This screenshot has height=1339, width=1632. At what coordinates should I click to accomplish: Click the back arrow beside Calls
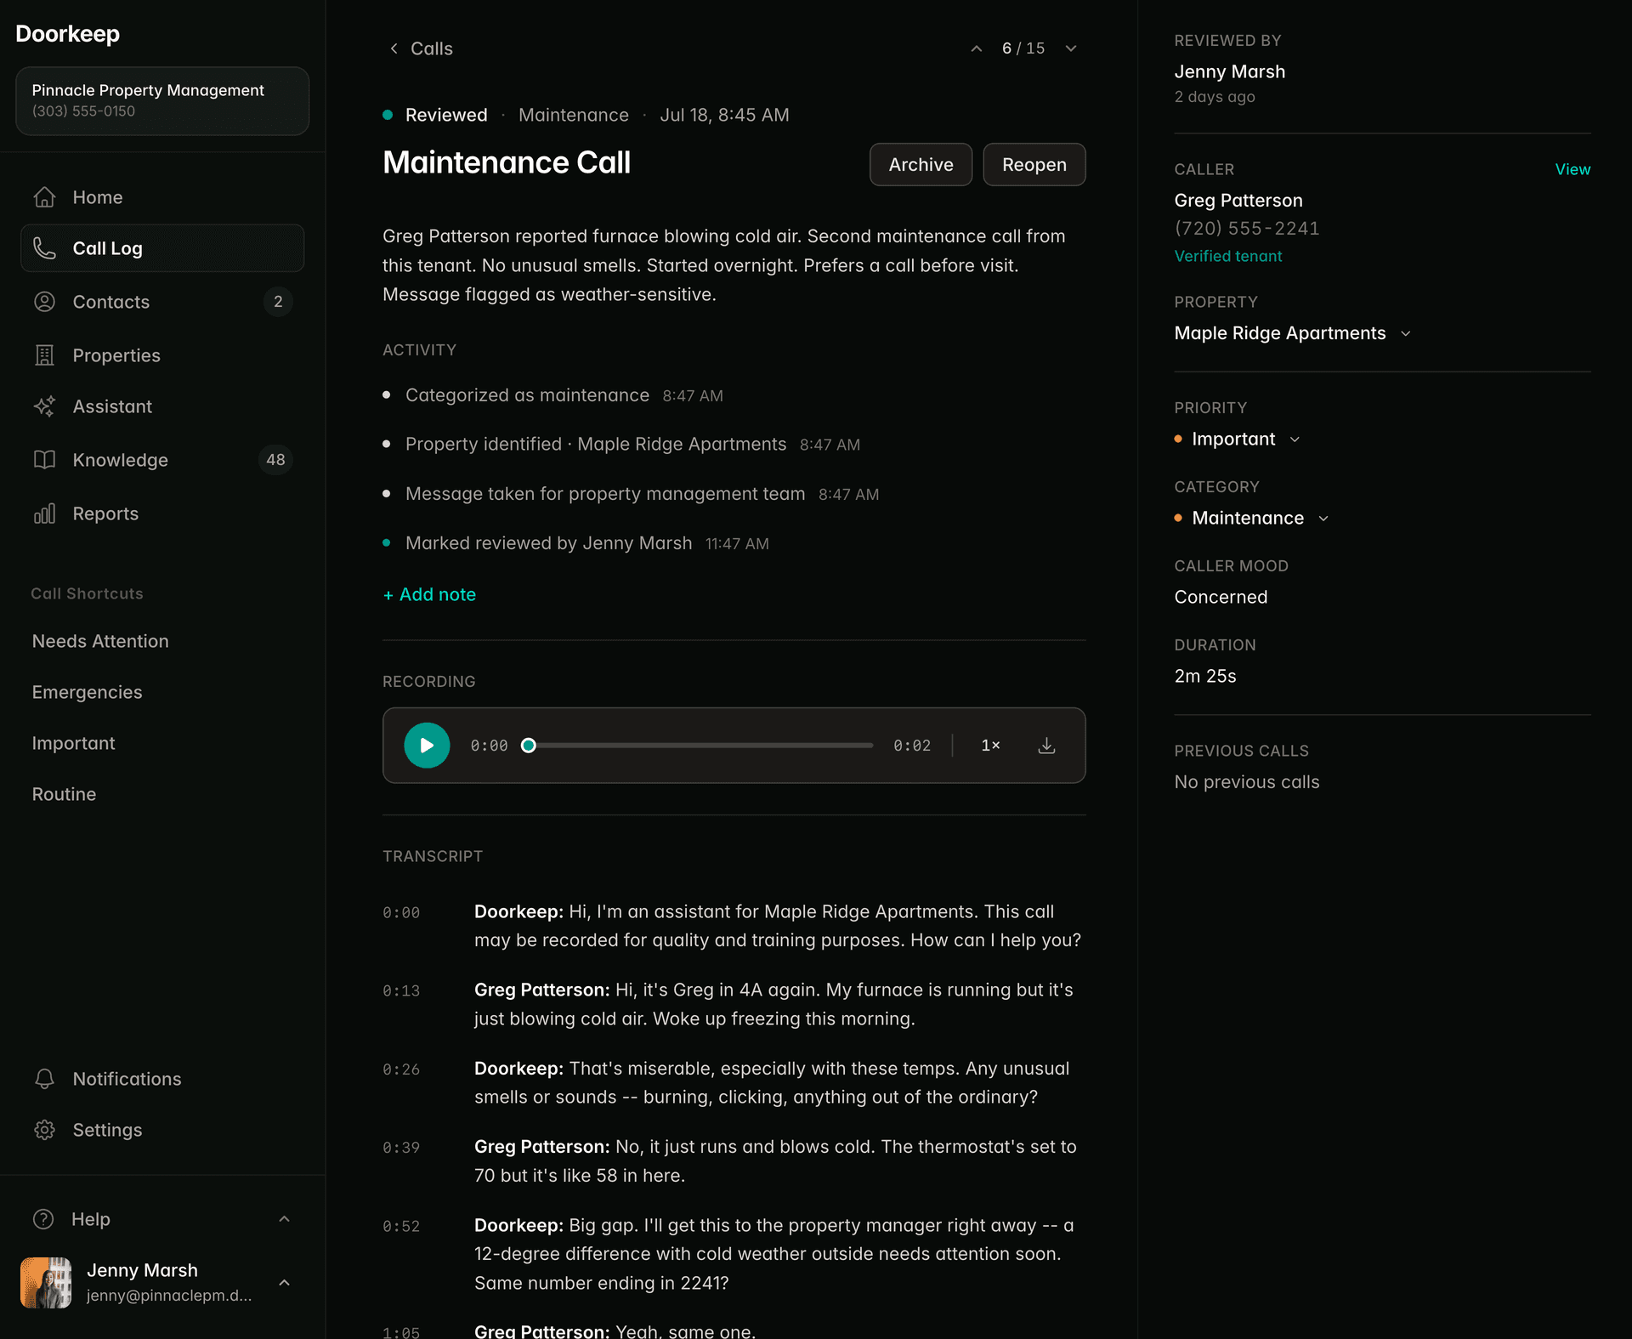click(x=394, y=48)
